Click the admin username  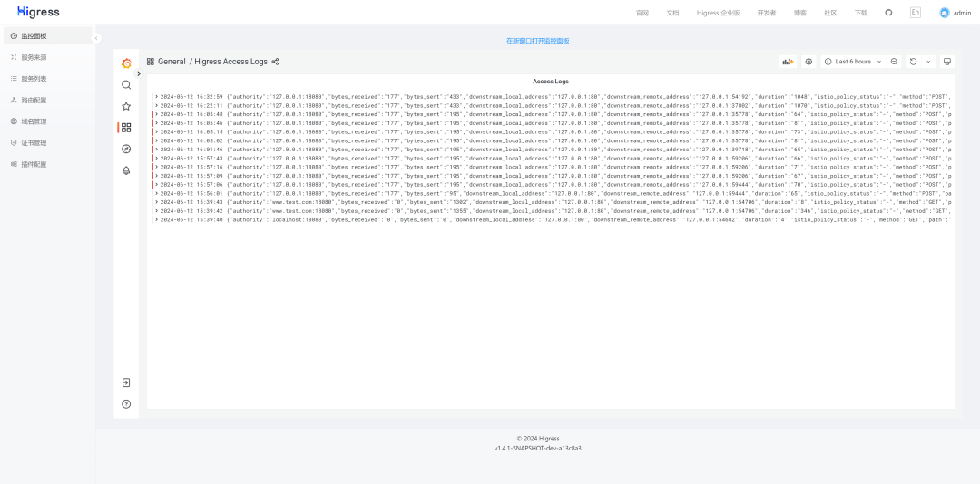[962, 13]
